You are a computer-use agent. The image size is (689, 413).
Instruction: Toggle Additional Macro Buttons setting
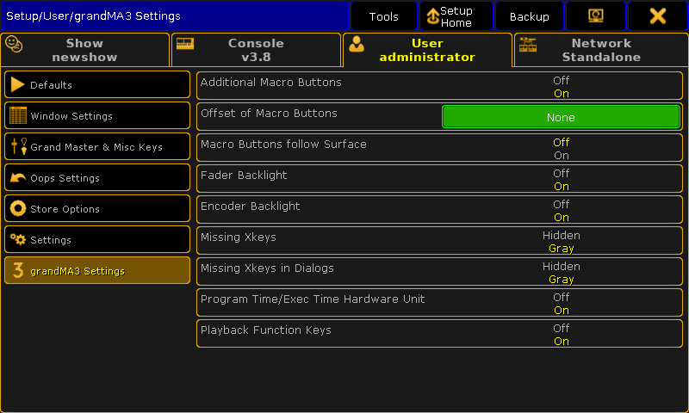pyautogui.click(x=439, y=86)
